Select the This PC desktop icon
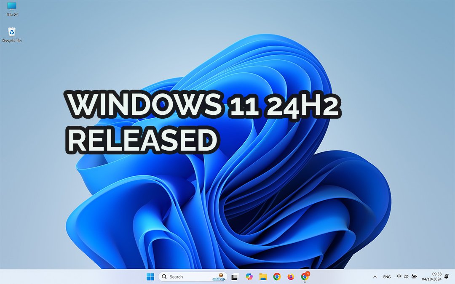This screenshot has width=455, height=284. pos(12,9)
